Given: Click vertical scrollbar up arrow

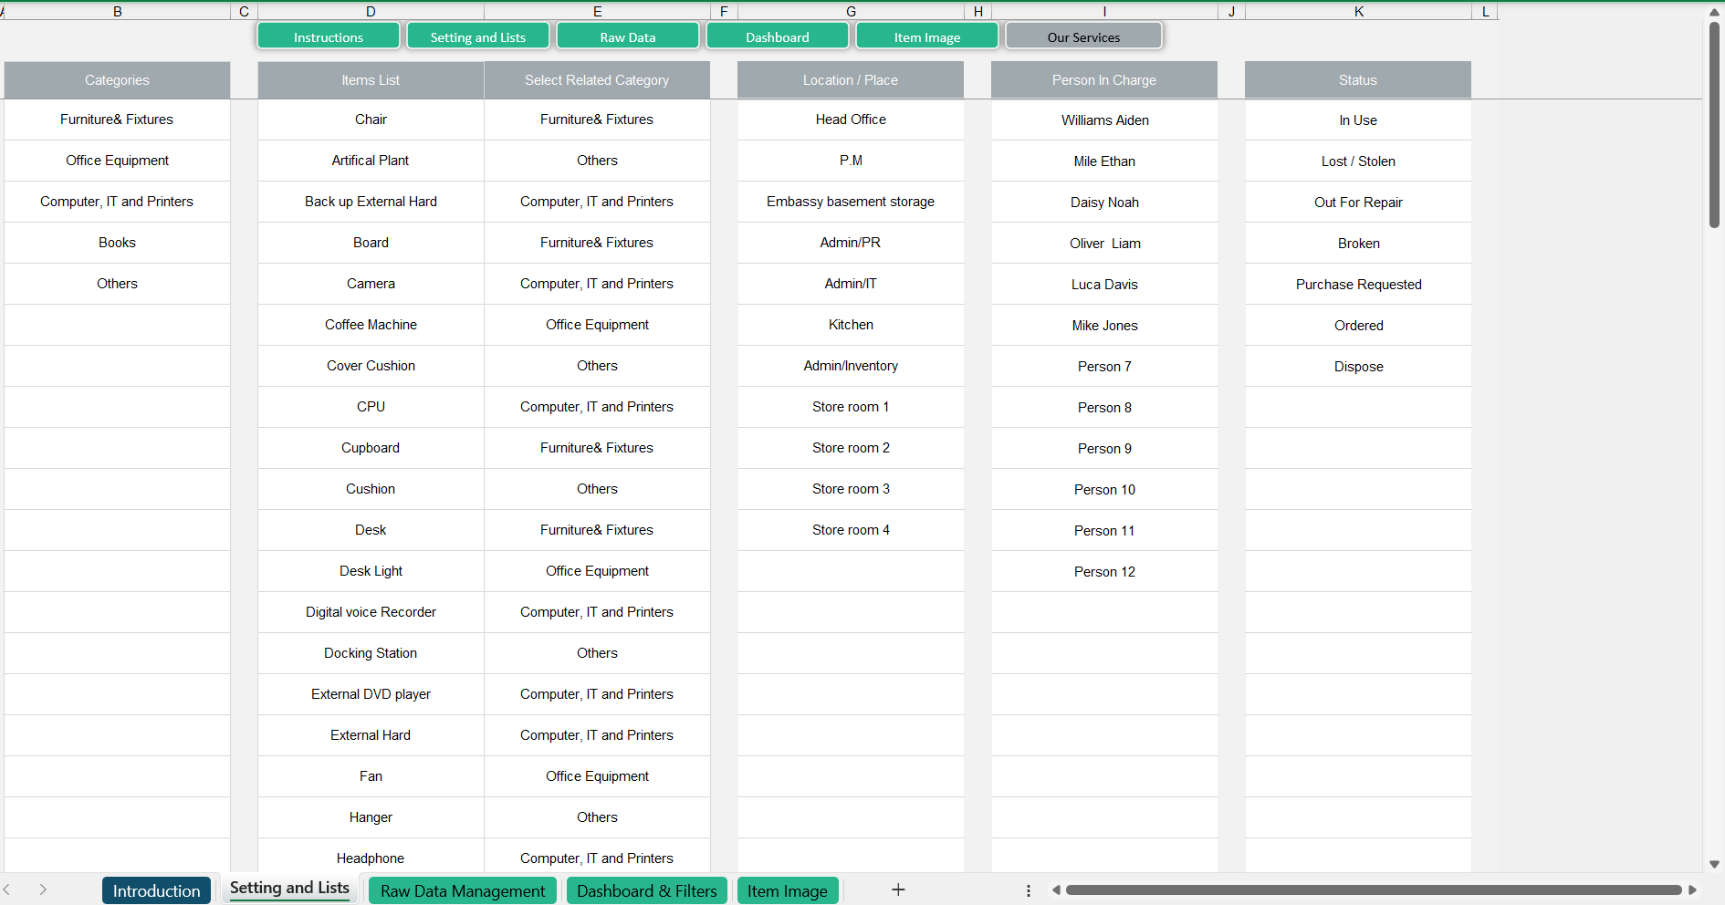Looking at the screenshot, I should click(x=1714, y=13).
